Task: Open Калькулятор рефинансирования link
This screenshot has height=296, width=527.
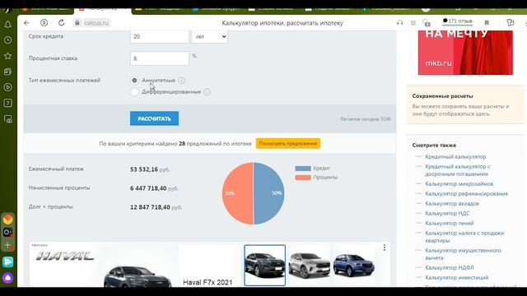Action: point(467,194)
